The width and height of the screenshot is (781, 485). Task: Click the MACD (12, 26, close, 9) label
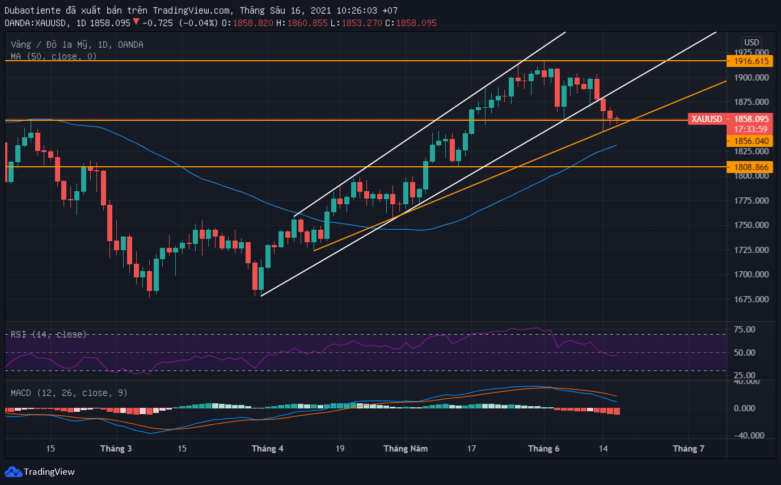pyautogui.click(x=69, y=393)
